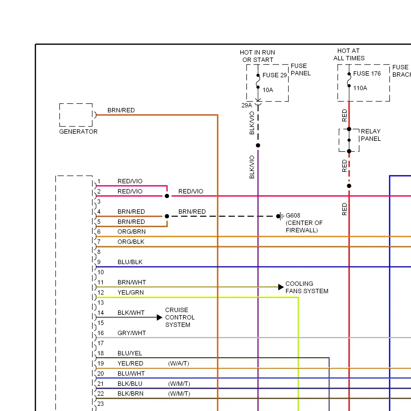Click connector pin number 23

pos(101,404)
